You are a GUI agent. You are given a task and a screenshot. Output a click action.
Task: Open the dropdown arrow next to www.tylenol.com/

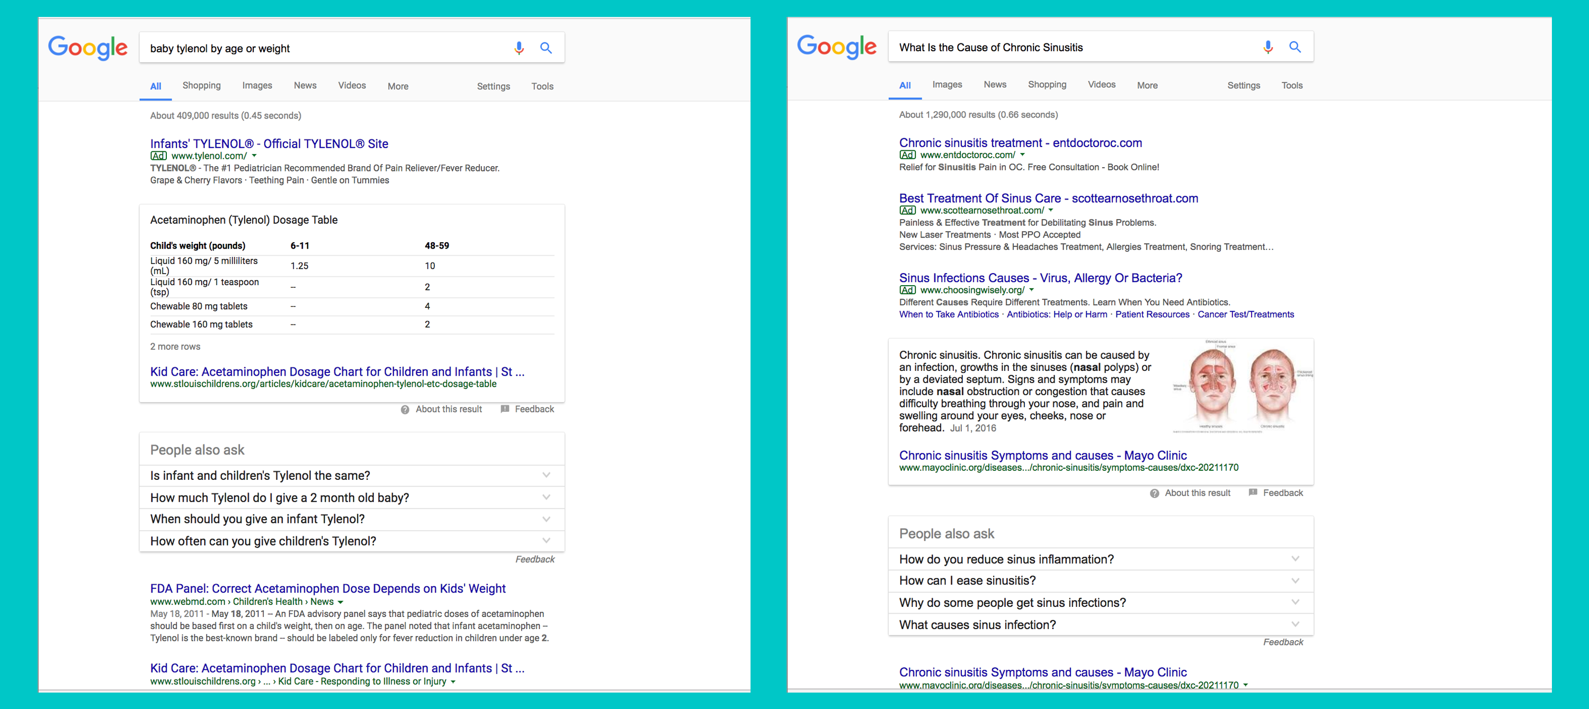pyautogui.click(x=254, y=156)
